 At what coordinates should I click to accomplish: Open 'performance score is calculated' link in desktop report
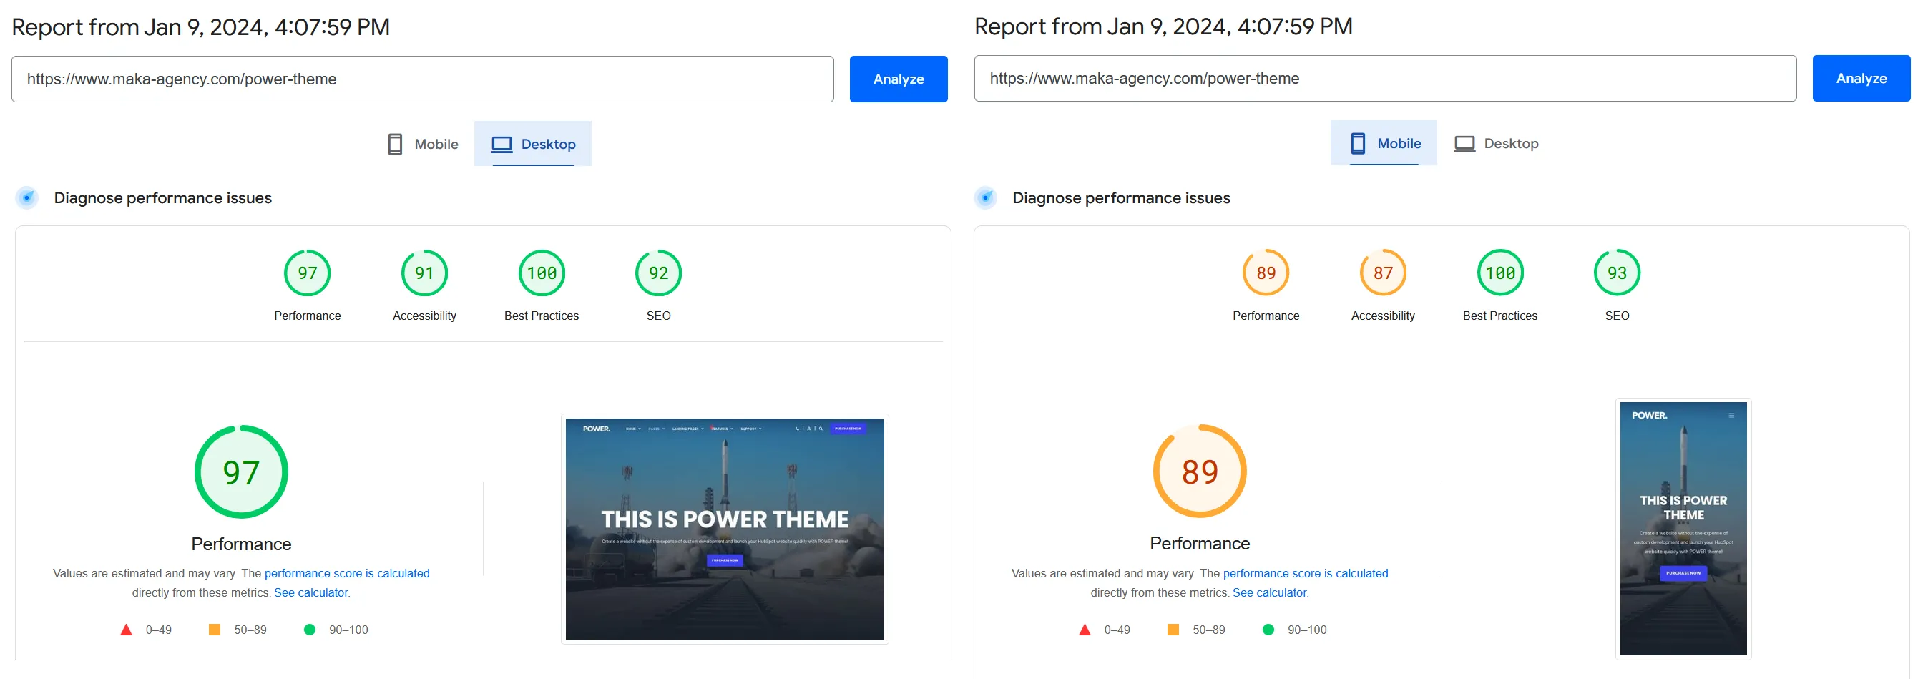coord(346,573)
